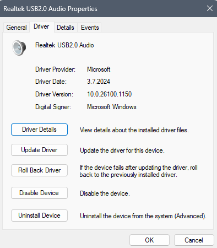Open the Details tab

pyautogui.click(x=66, y=28)
